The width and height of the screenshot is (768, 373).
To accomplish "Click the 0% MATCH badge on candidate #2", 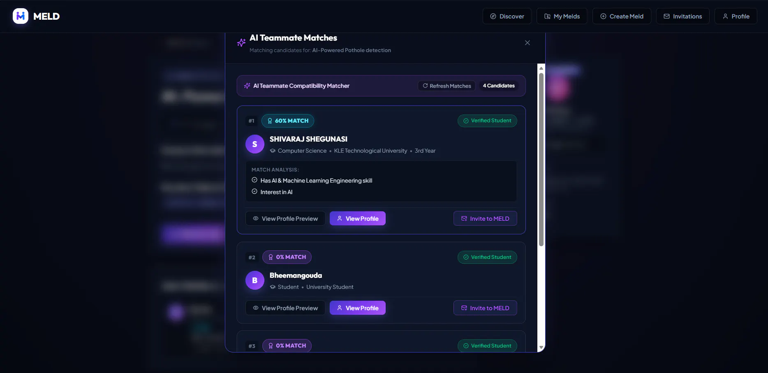I will (x=287, y=257).
